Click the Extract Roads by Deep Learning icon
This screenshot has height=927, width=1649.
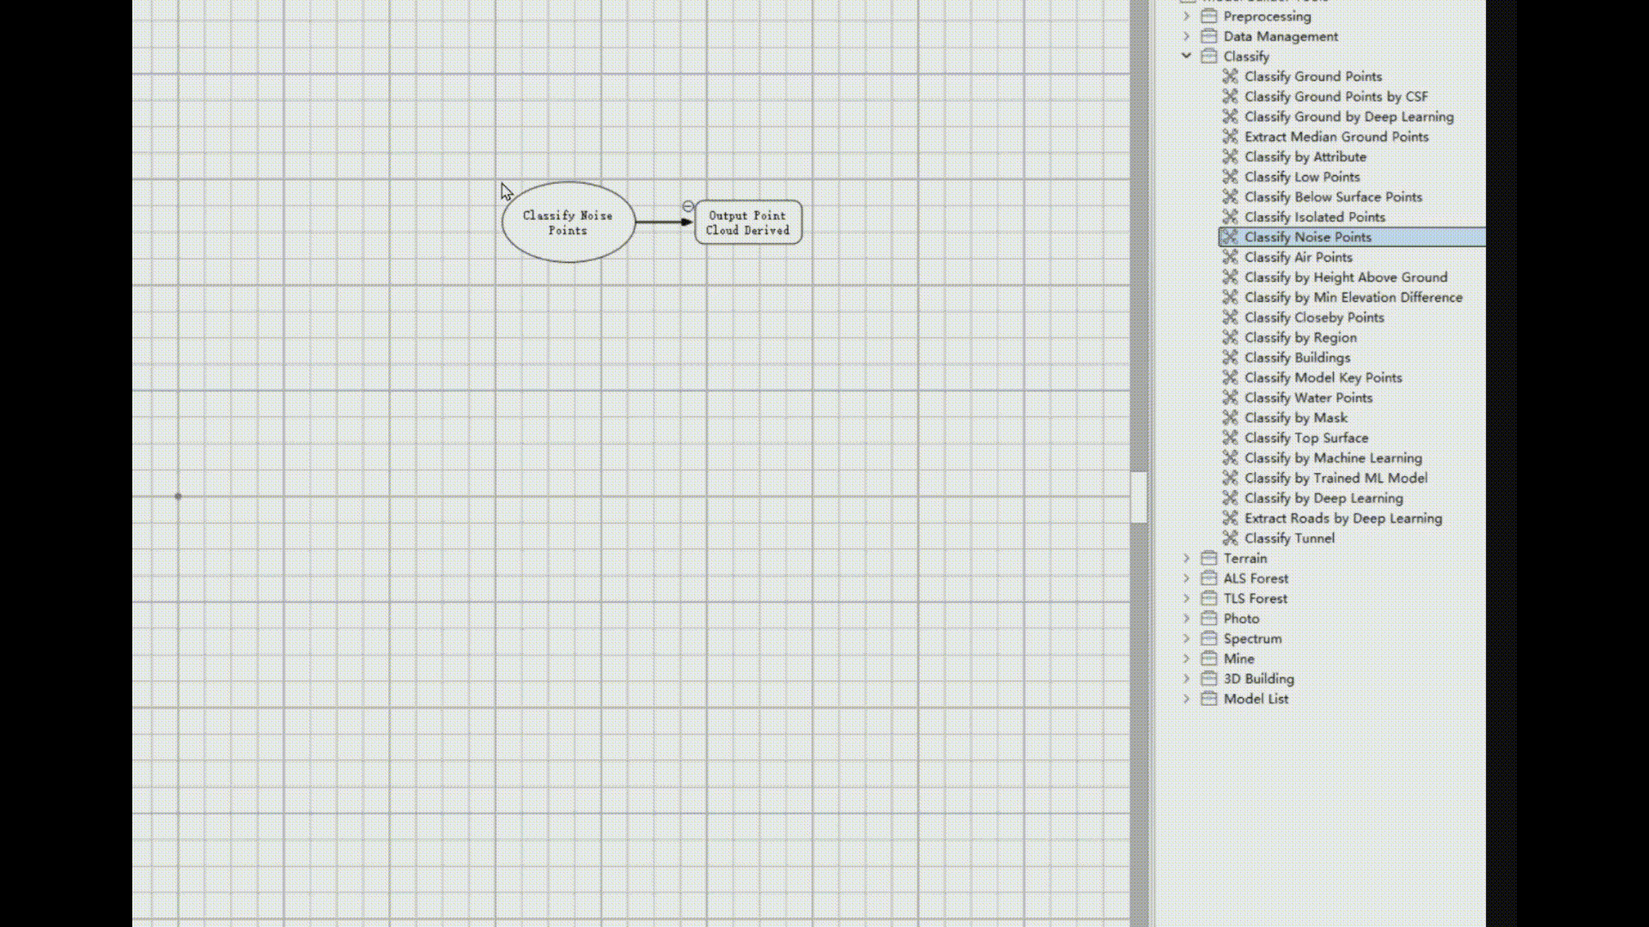tap(1232, 518)
